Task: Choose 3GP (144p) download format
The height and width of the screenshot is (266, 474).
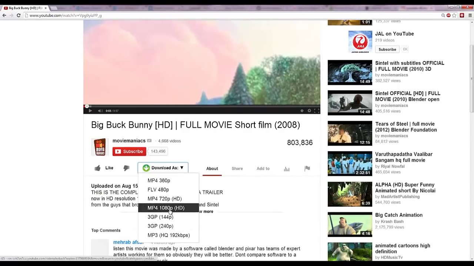Action: (x=168, y=217)
